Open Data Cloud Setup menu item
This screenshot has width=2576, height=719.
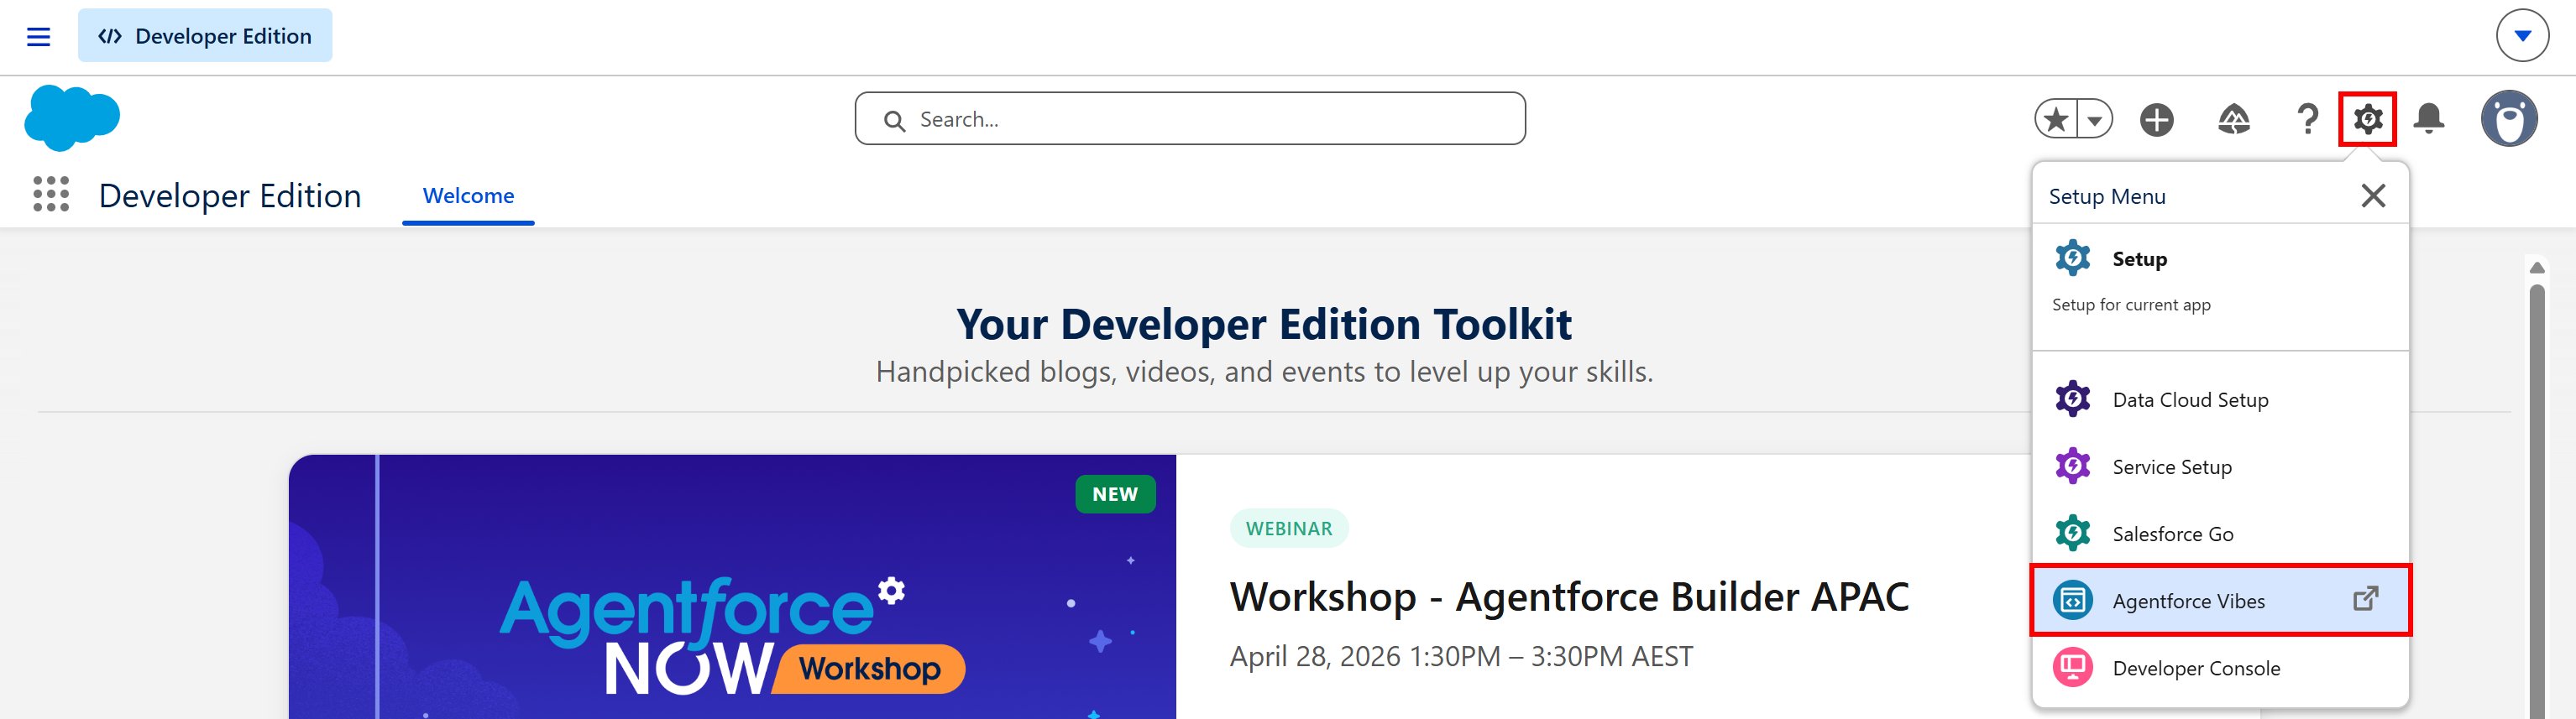(x=2220, y=399)
